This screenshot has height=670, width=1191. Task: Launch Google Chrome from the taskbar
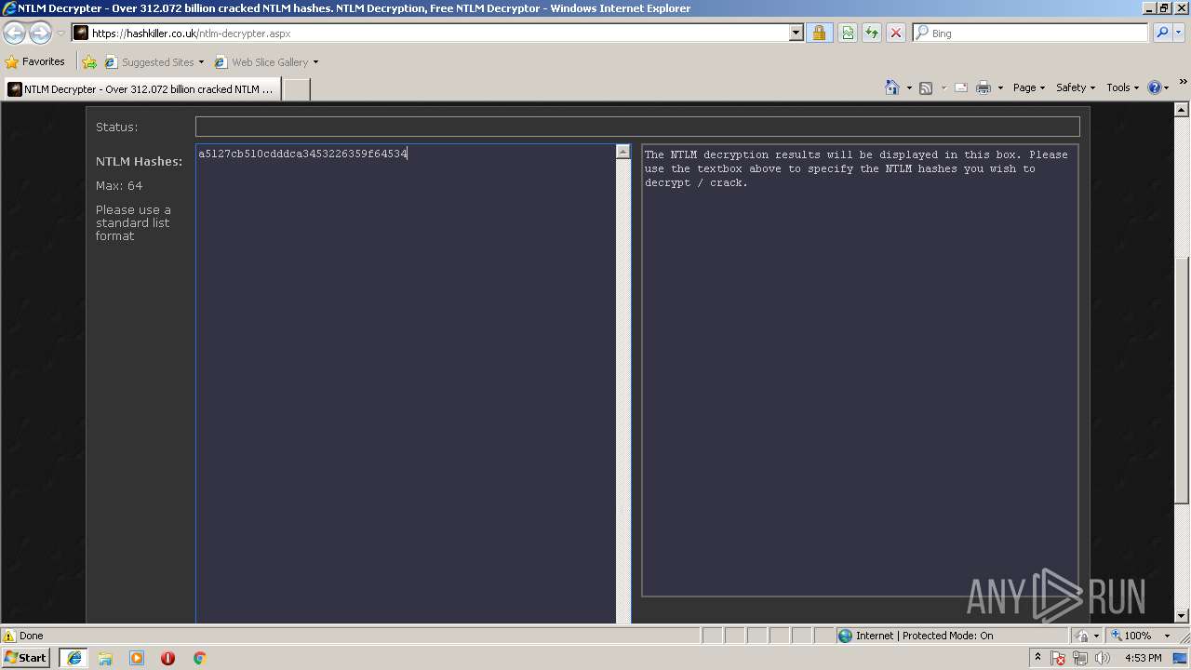(199, 658)
